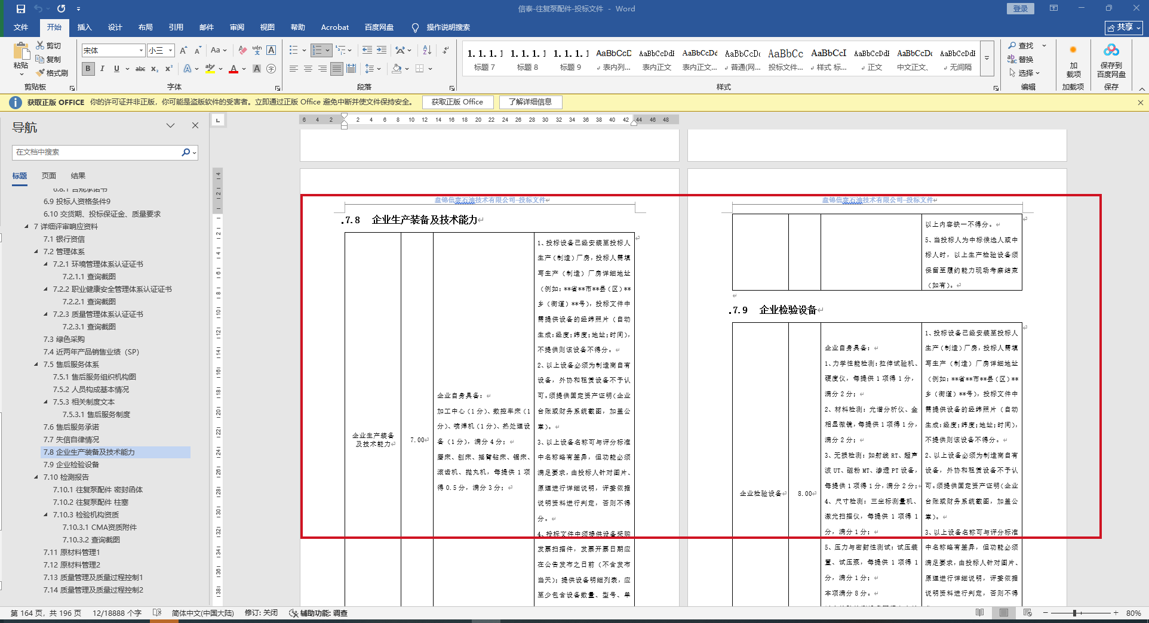
Task: Copy selection using 复制
Action: click(48, 59)
